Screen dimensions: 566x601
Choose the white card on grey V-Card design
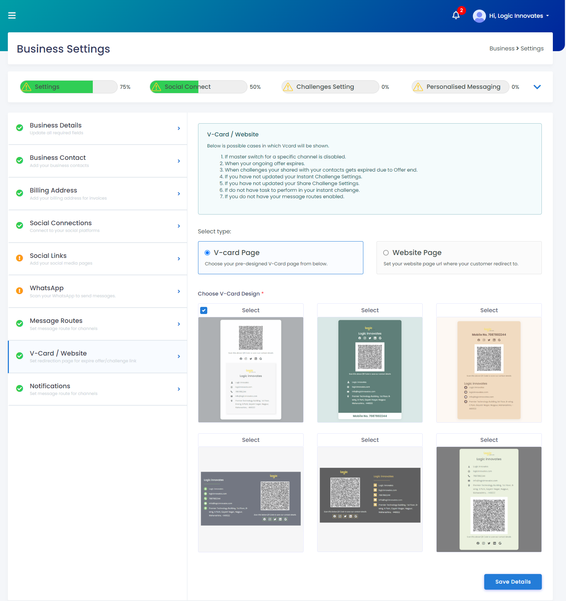point(251,370)
